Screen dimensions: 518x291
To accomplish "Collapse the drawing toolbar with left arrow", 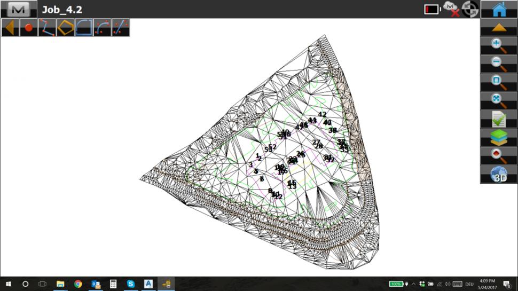I will 10,28.
